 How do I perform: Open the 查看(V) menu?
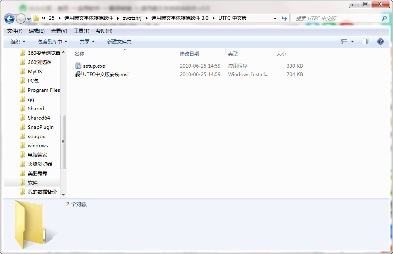[59, 31]
